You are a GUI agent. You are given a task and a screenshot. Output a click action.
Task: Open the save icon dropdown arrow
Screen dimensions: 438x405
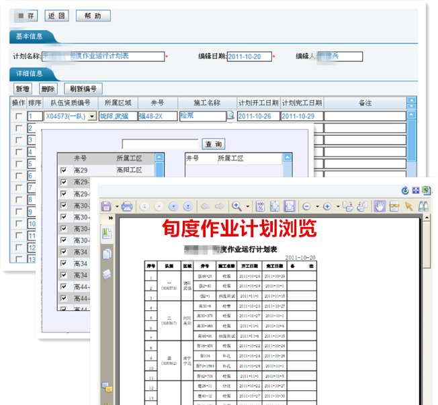coord(116,206)
